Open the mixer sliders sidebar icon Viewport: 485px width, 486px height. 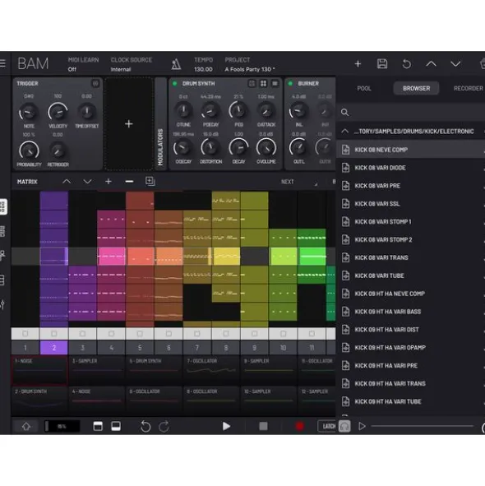[x=2, y=304]
